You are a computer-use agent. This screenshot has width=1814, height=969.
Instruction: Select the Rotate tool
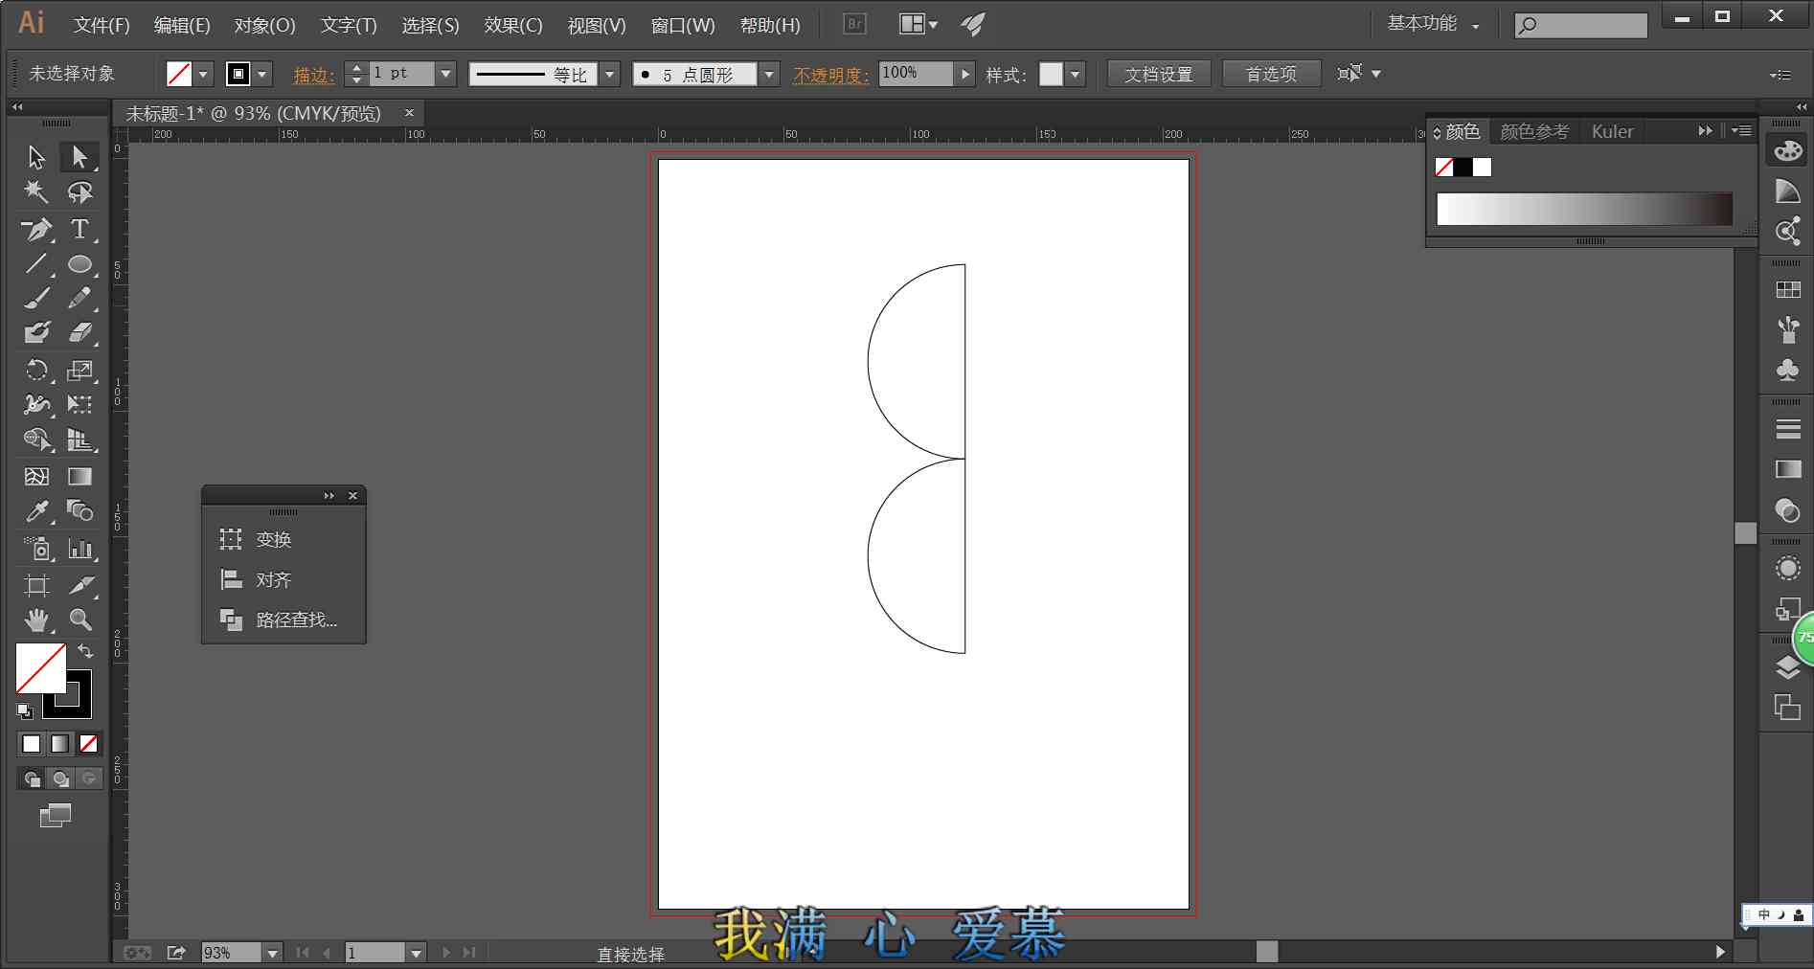click(36, 371)
